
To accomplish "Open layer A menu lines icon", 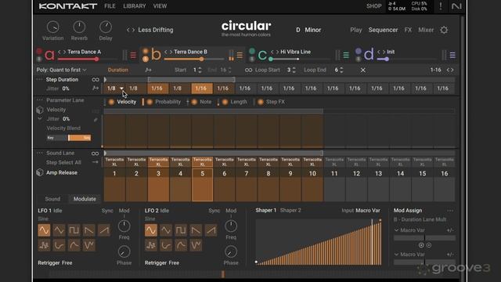I will 133,56.
